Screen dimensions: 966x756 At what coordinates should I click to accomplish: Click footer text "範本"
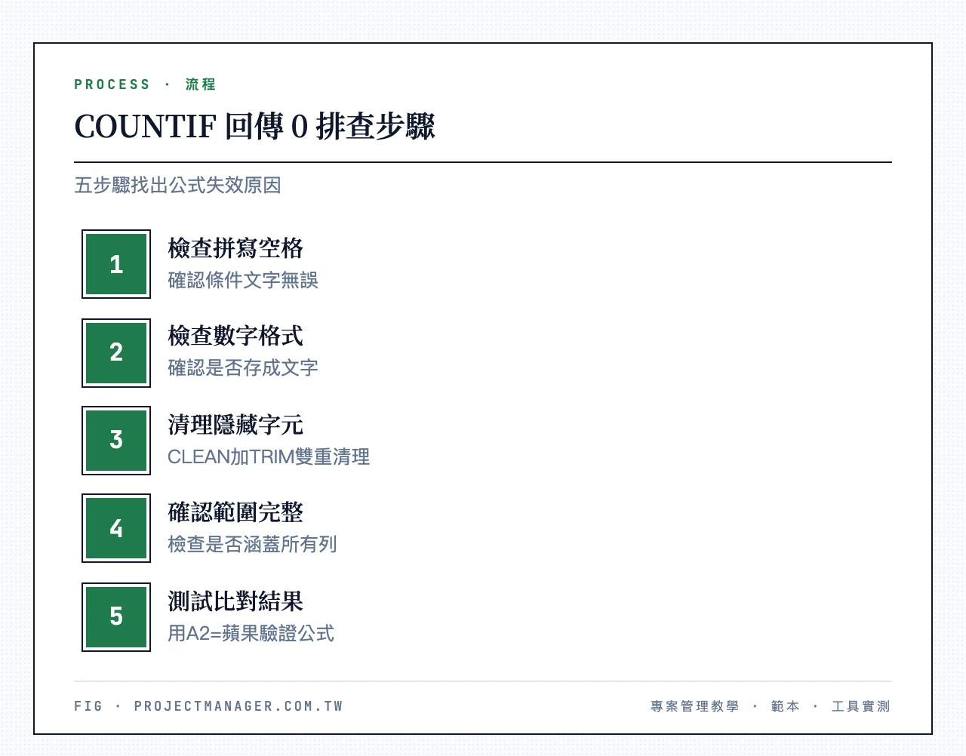786,706
